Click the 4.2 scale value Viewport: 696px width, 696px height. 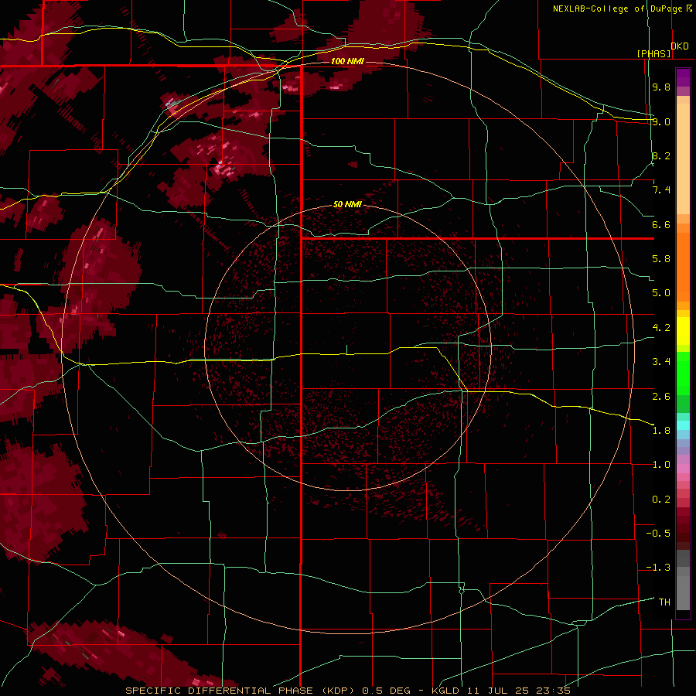tap(661, 328)
